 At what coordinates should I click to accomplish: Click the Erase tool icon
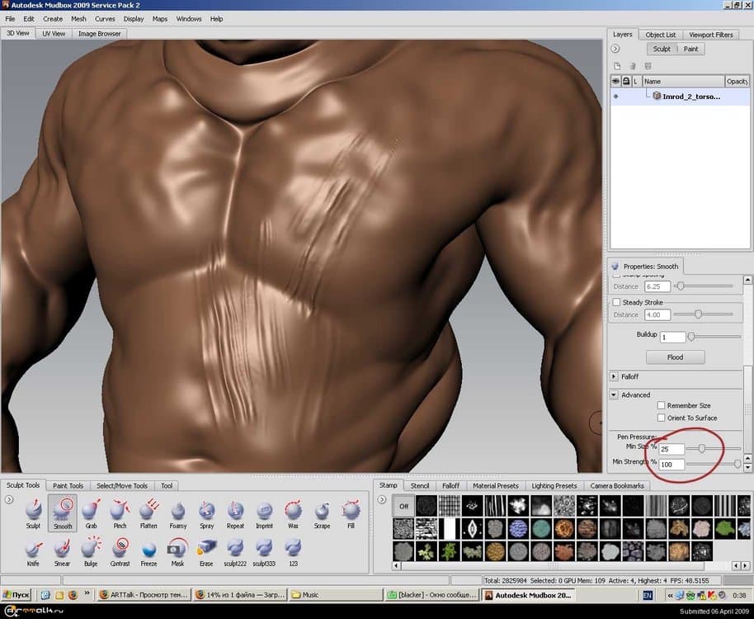coord(206,549)
